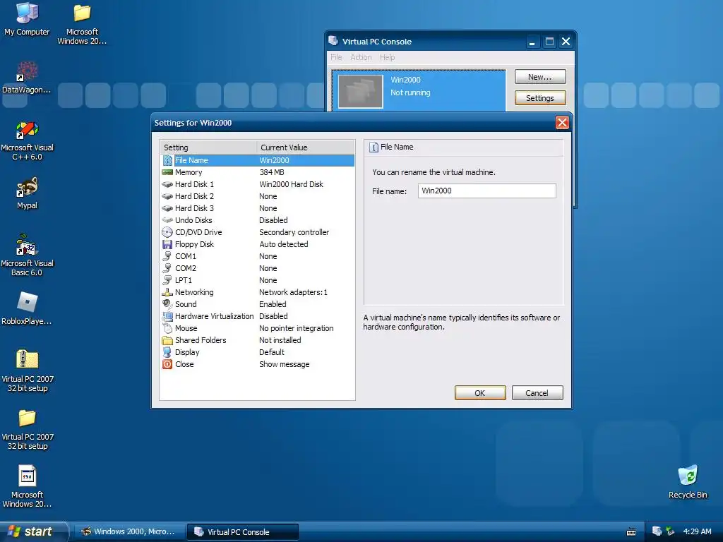
Task: Click the Shared Folders folder icon
Action: tap(167, 340)
